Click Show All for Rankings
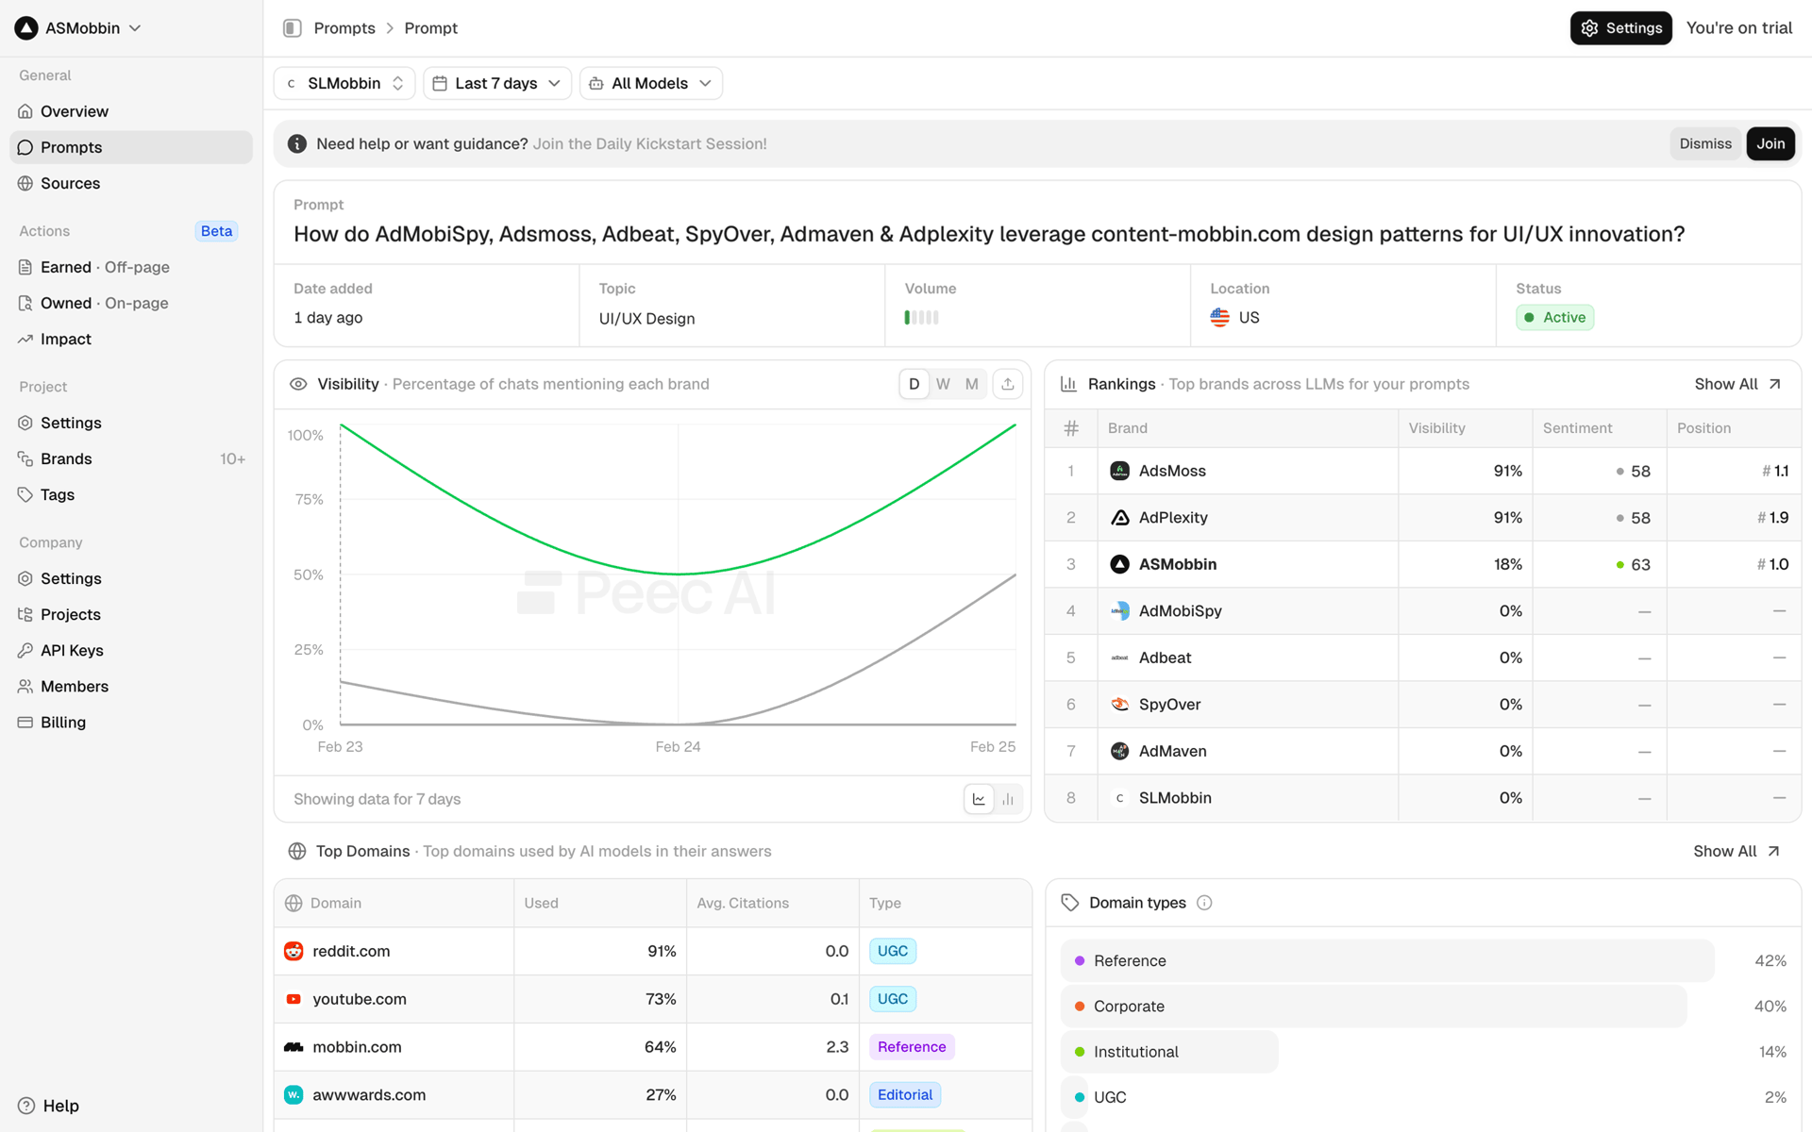Image resolution: width=1812 pixels, height=1132 pixels. click(1737, 384)
